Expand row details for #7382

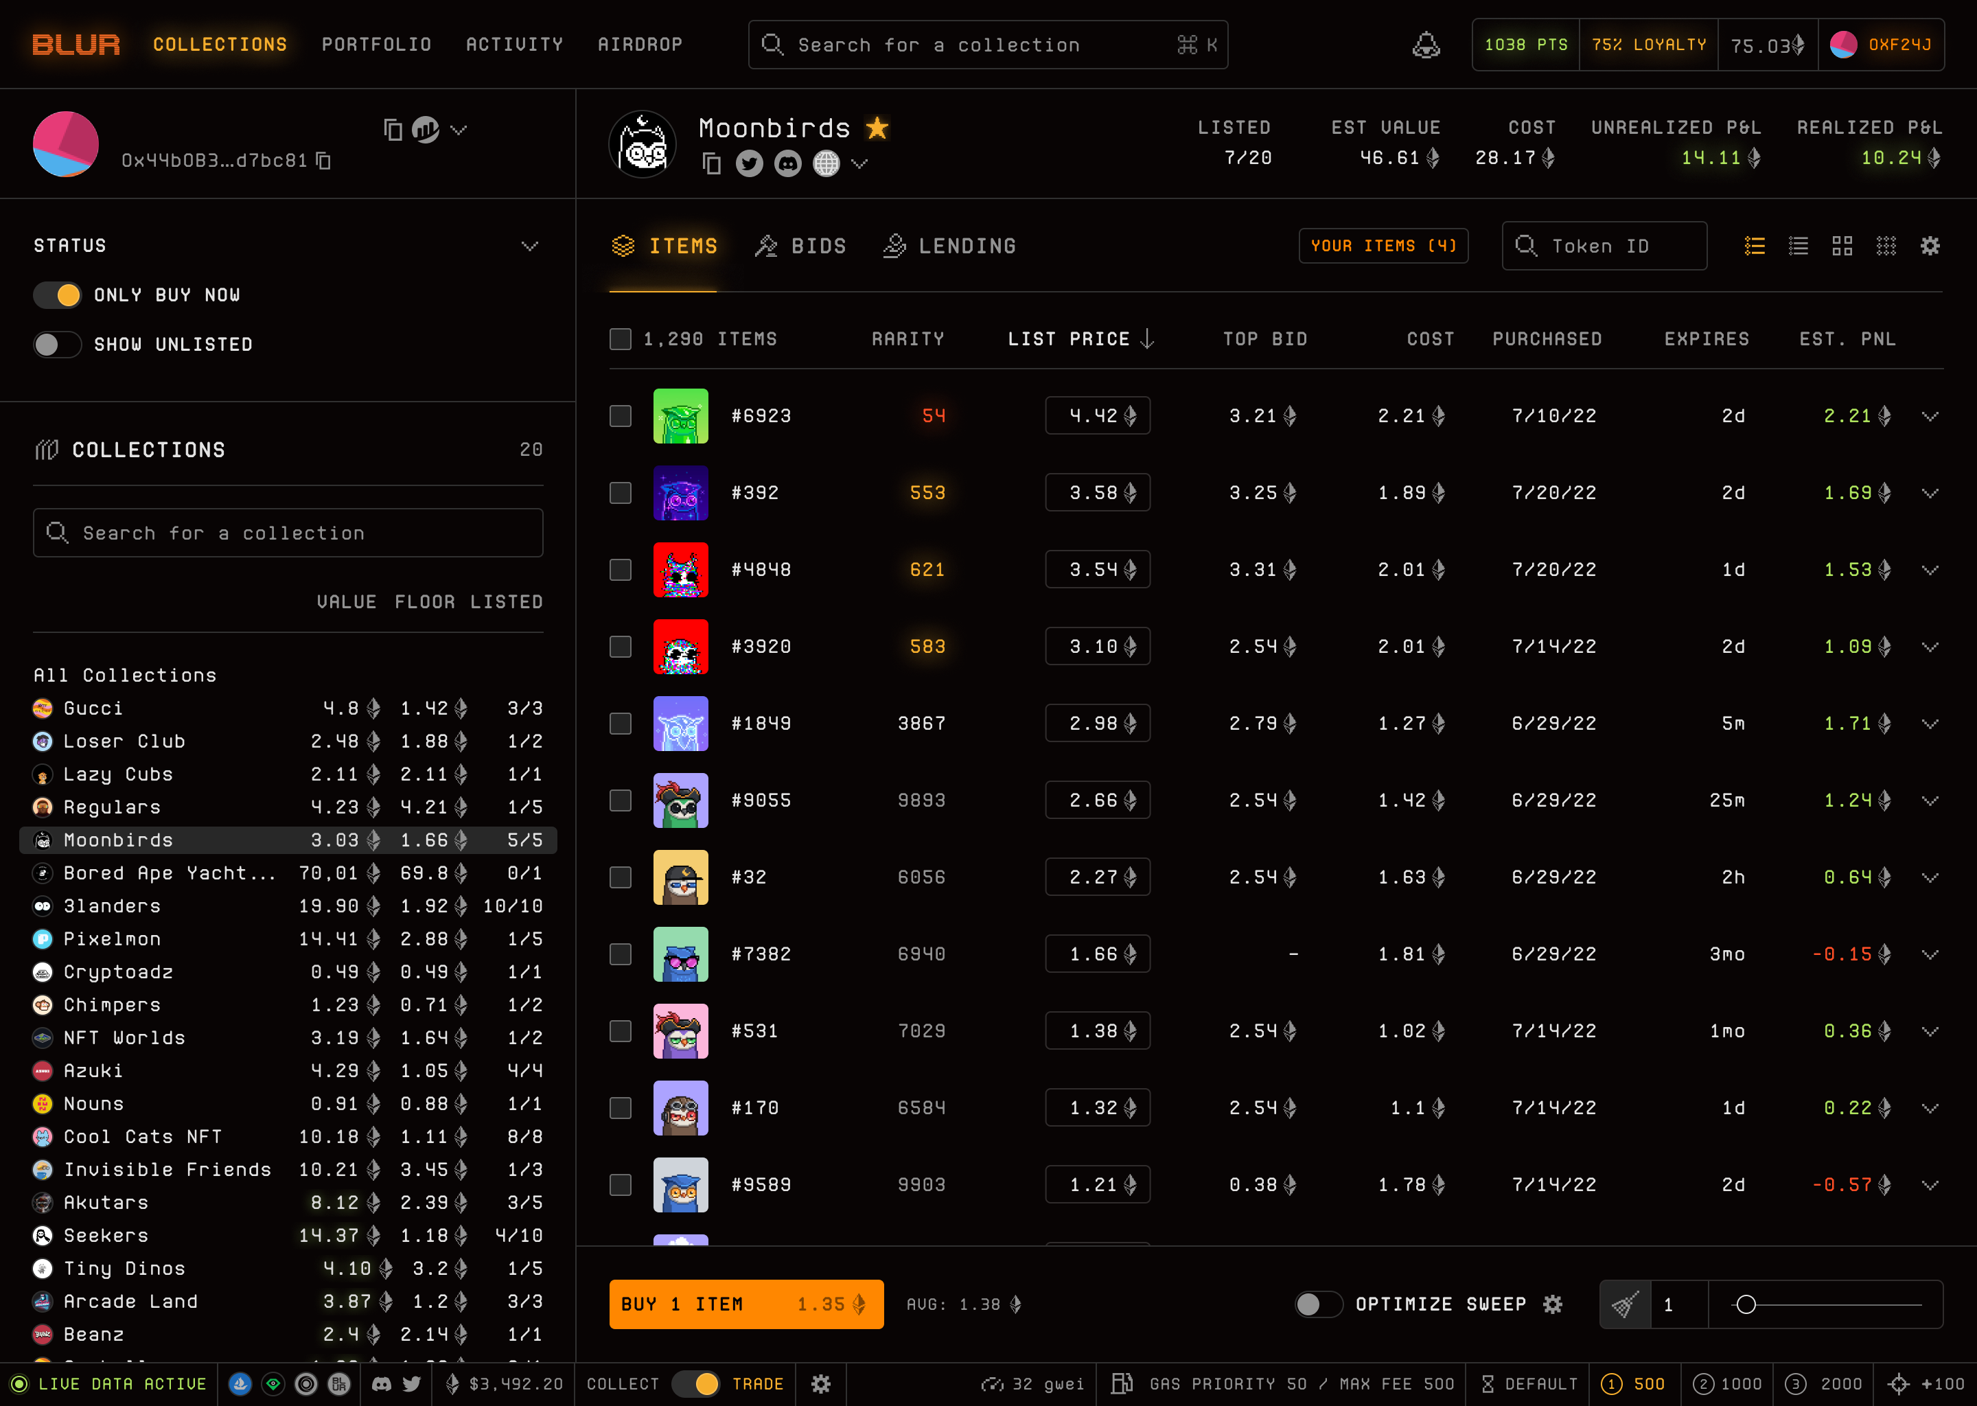[x=1930, y=955]
